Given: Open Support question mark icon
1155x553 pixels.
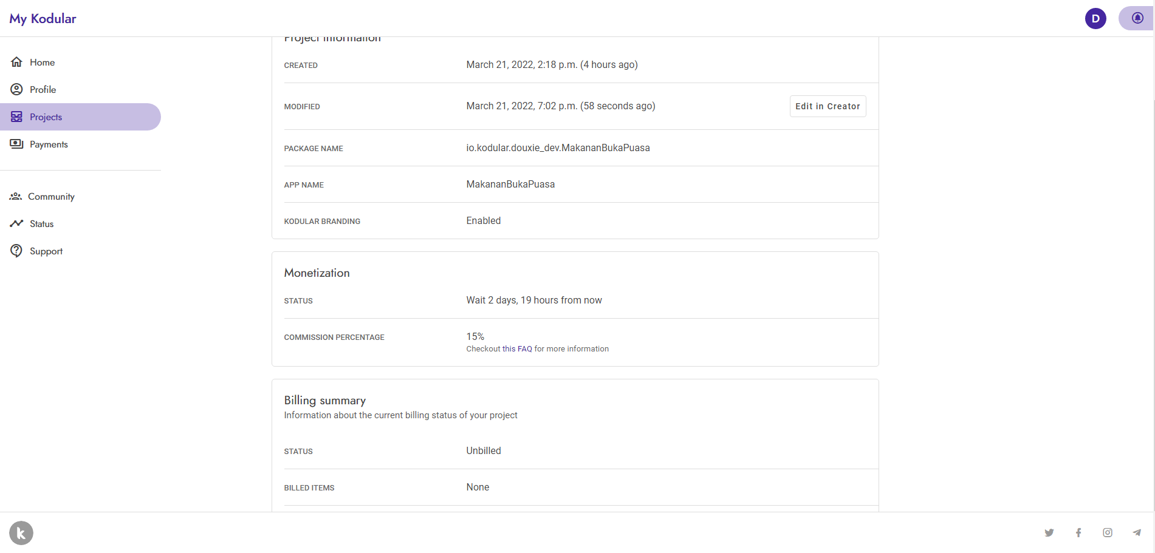Looking at the screenshot, I should tap(16, 251).
